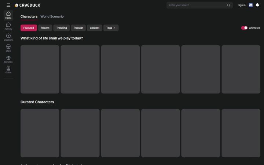Image resolution: width=264 pixels, height=165 pixels.
Task: Open Activity in sidebar
Action: click(x=8, y=26)
